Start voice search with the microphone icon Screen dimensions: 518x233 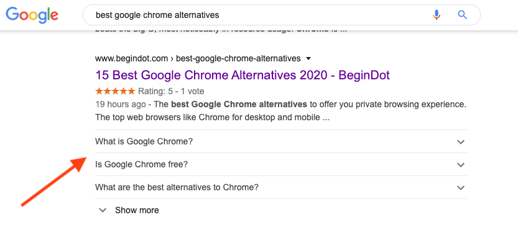coord(437,15)
